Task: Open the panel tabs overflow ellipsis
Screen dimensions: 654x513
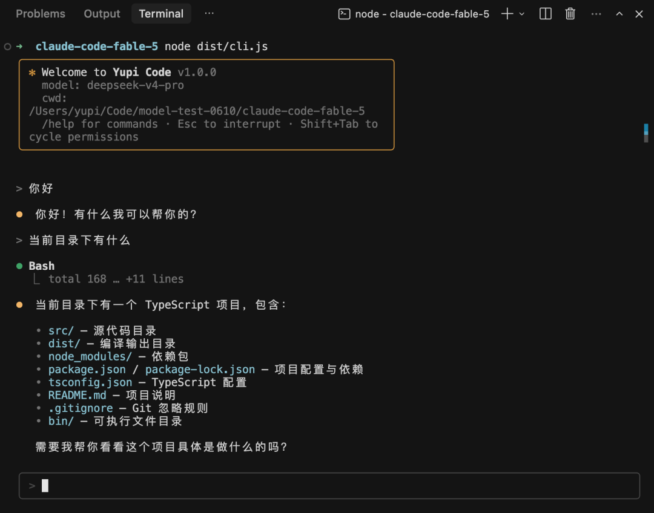Action: pyautogui.click(x=209, y=13)
